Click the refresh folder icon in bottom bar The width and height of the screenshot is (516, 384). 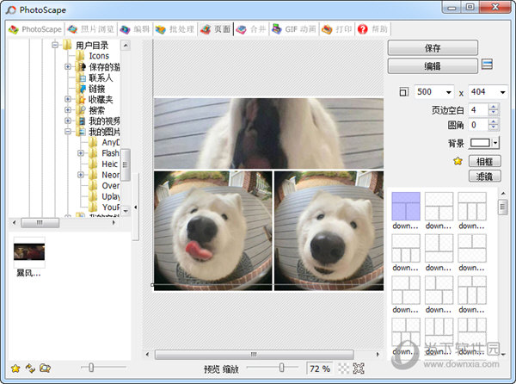tap(30, 368)
